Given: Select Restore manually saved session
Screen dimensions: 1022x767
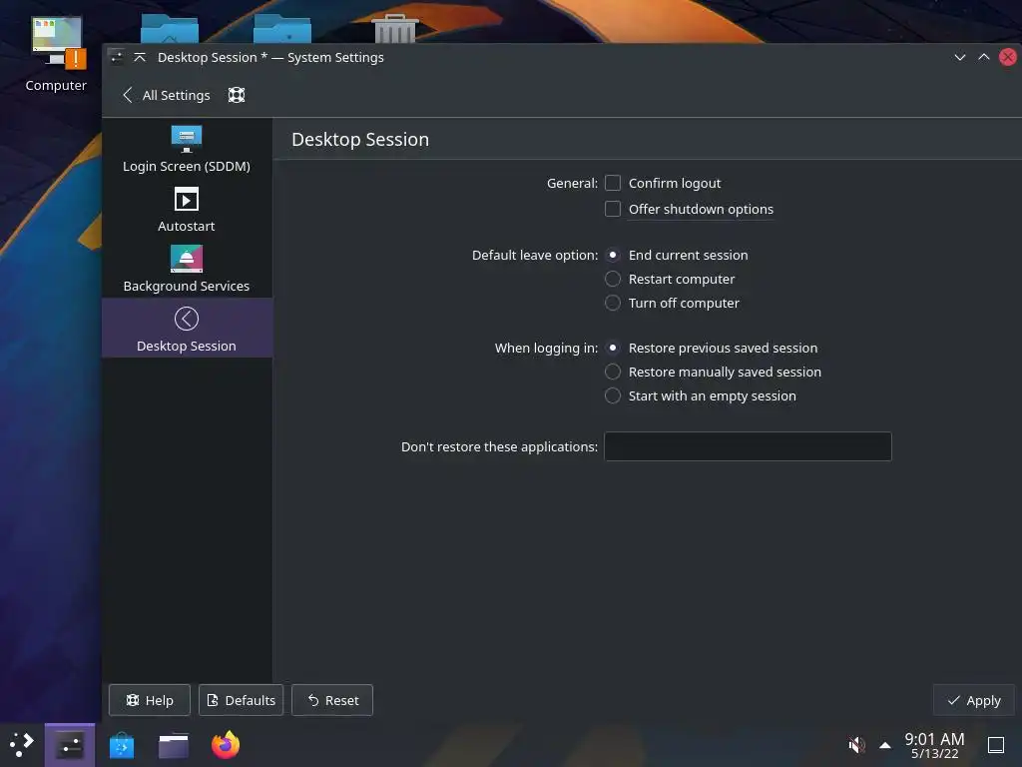Looking at the screenshot, I should point(613,372).
